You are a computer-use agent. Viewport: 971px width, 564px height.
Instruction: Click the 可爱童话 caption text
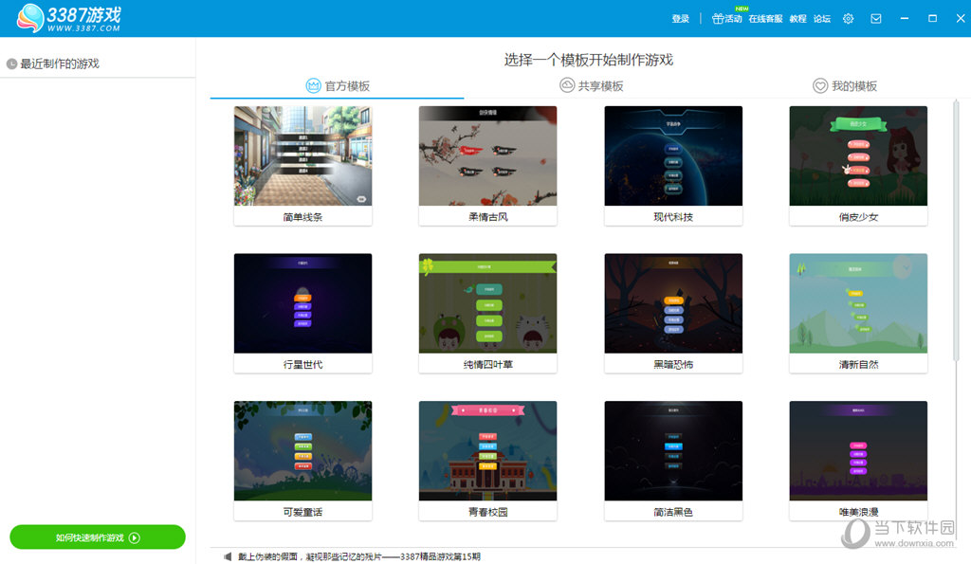[302, 512]
